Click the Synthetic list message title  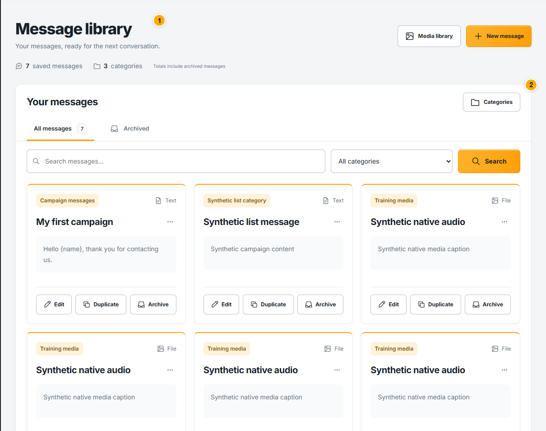point(251,222)
